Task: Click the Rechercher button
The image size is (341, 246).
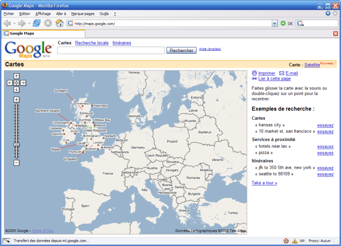Action: pos(182,50)
